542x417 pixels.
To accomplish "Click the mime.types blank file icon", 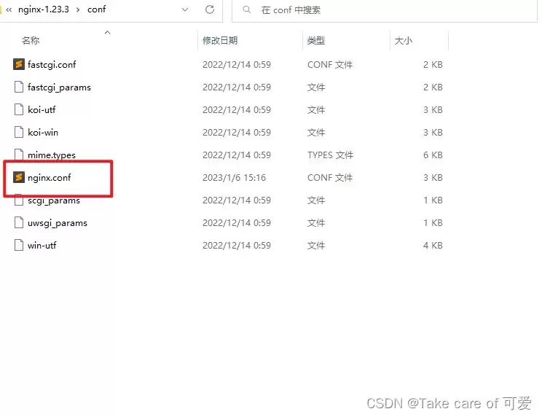I will [x=19, y=155].
